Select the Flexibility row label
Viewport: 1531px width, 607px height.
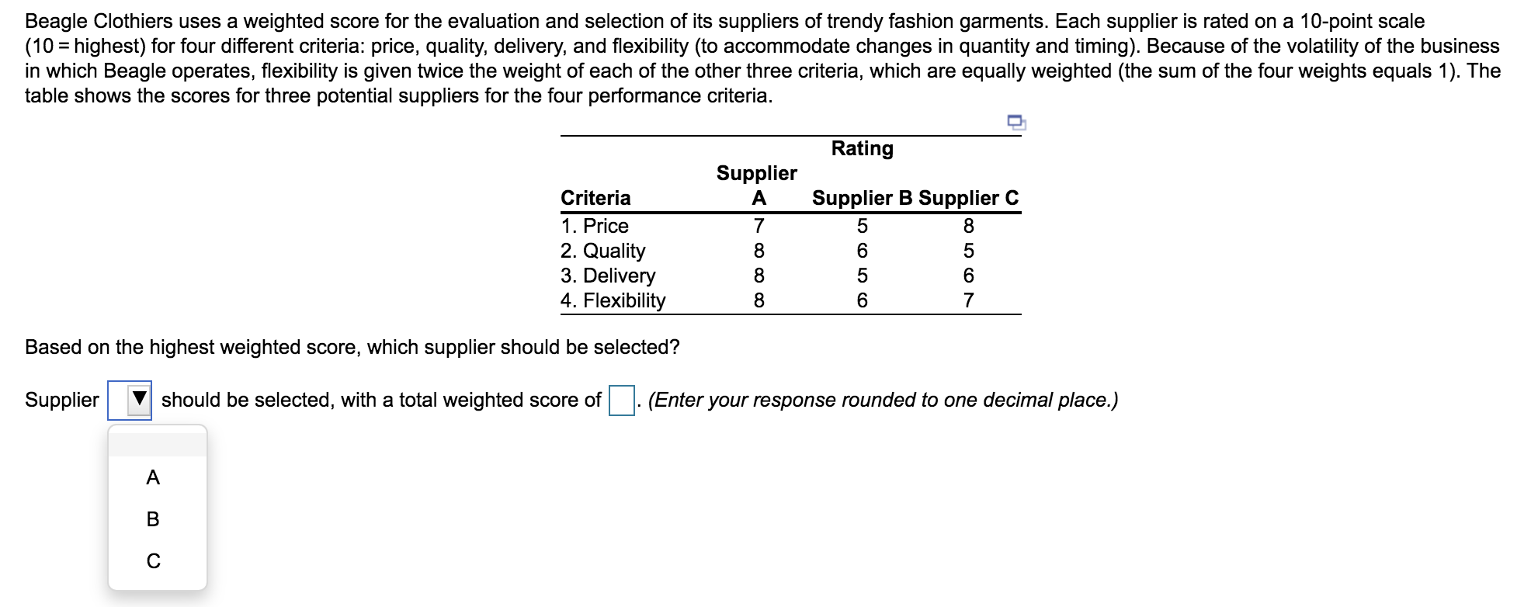(613, 301)
